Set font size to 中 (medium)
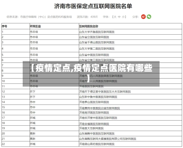Image resolution: width=183 pixels, height=148 pixels. [119, 17]
